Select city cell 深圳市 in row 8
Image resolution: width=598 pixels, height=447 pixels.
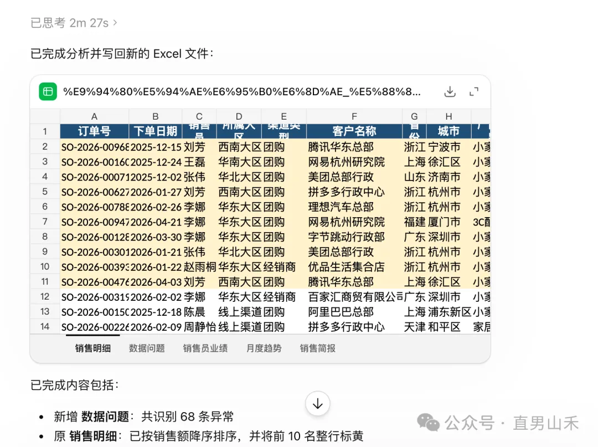pyautogui.click(x=449, y=237)
